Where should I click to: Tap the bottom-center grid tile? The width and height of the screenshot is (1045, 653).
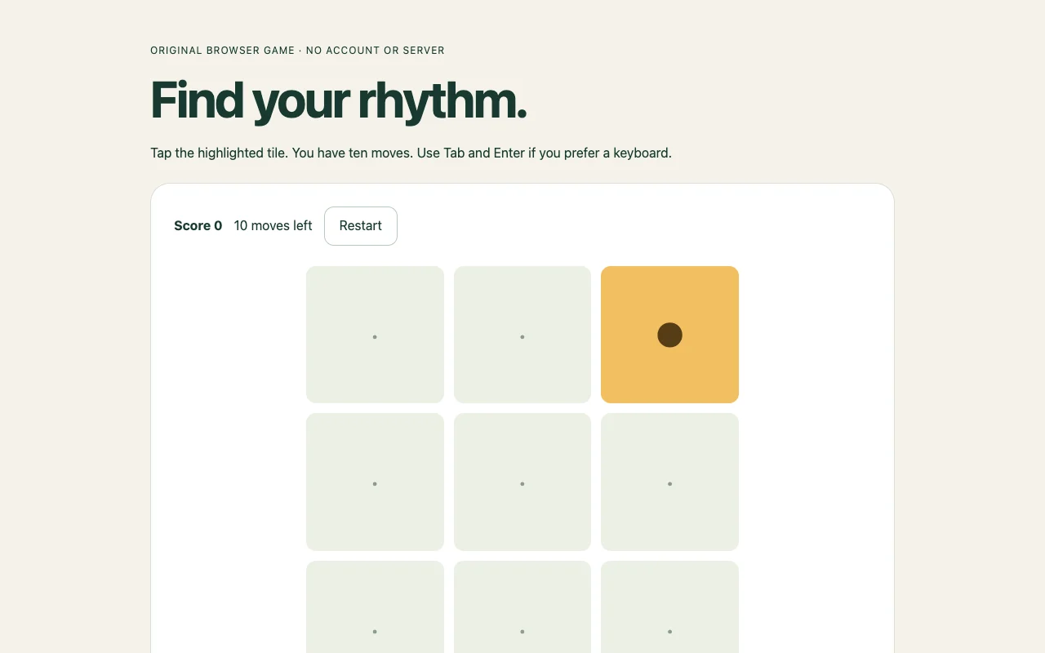tap(522, 607)
